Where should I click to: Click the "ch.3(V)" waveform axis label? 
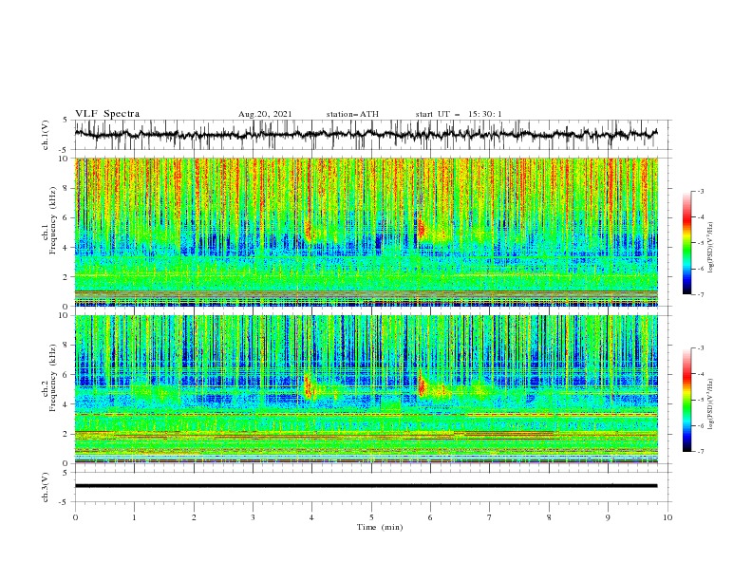(46, 487)
